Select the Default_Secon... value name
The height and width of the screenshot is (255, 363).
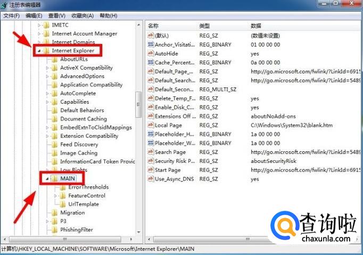pos(174,89)
